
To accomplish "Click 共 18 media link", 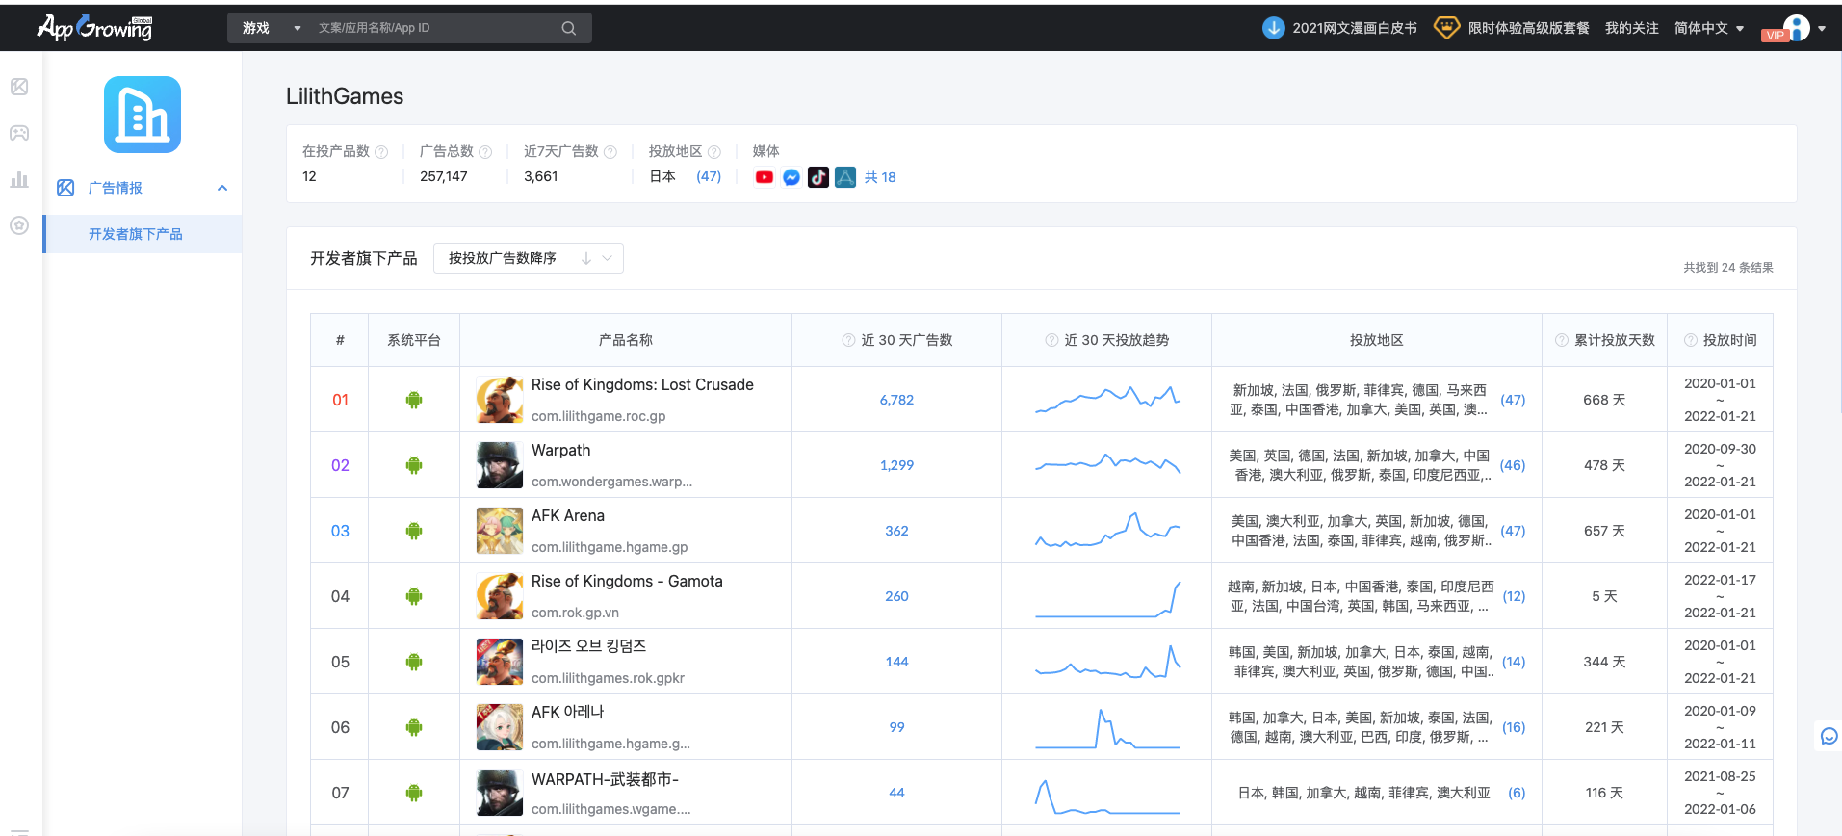I will [880, 177].
